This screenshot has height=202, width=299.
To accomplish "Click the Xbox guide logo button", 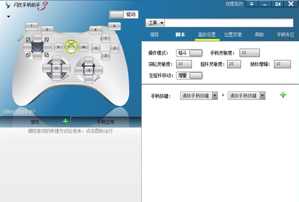I will [x=71, y=46].
